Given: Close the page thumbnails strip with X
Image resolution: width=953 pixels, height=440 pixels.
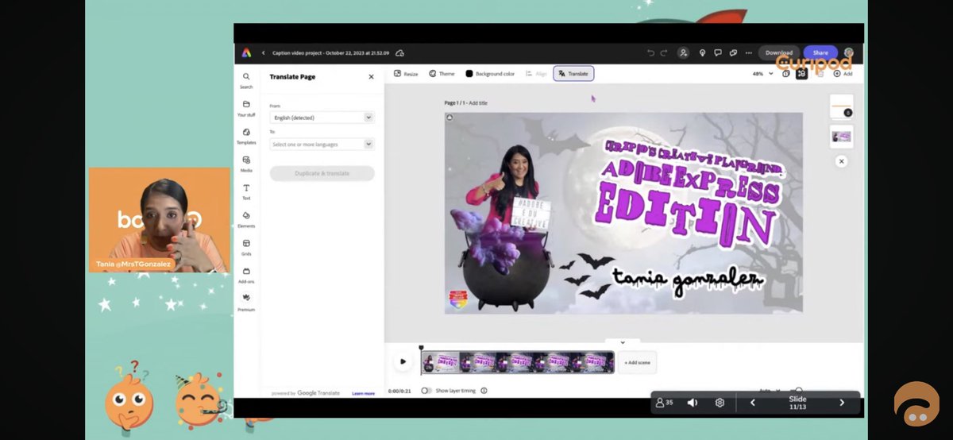Looking at the screenshot, I should [x=841, y=161].
